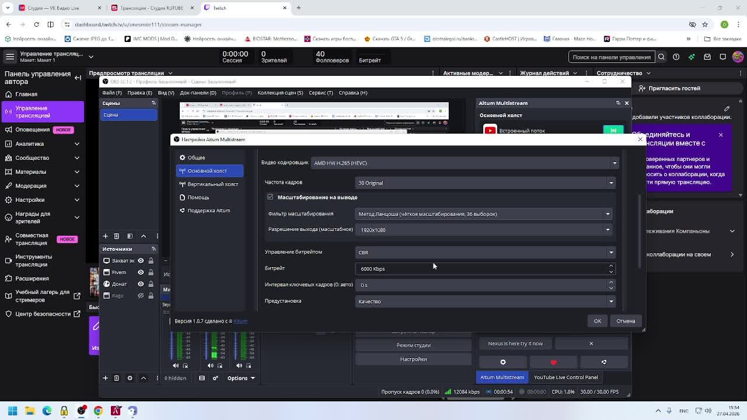Open Разрешение выхода 1920x1080 dropdown
This screenshot has width=747, height=420.
[x=483, y=230]
